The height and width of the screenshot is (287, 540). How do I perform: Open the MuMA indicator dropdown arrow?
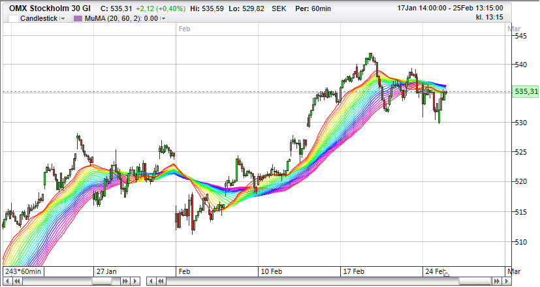coord(163,18)
